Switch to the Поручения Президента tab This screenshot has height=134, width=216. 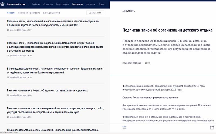(29, 13)
